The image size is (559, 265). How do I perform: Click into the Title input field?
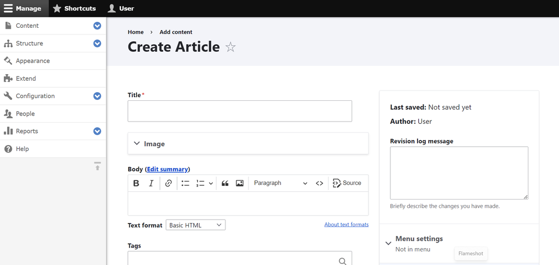[240, 111]
